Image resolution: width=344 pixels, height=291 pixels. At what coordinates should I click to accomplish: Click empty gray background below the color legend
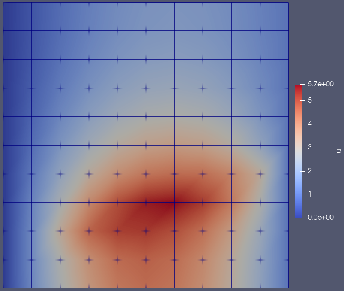click(317, 258)
